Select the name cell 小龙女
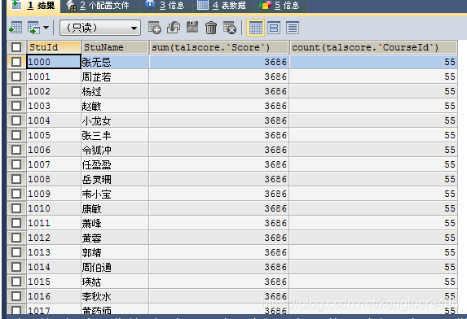This screenshot has height=319, width=467. (x=115, y=120)
